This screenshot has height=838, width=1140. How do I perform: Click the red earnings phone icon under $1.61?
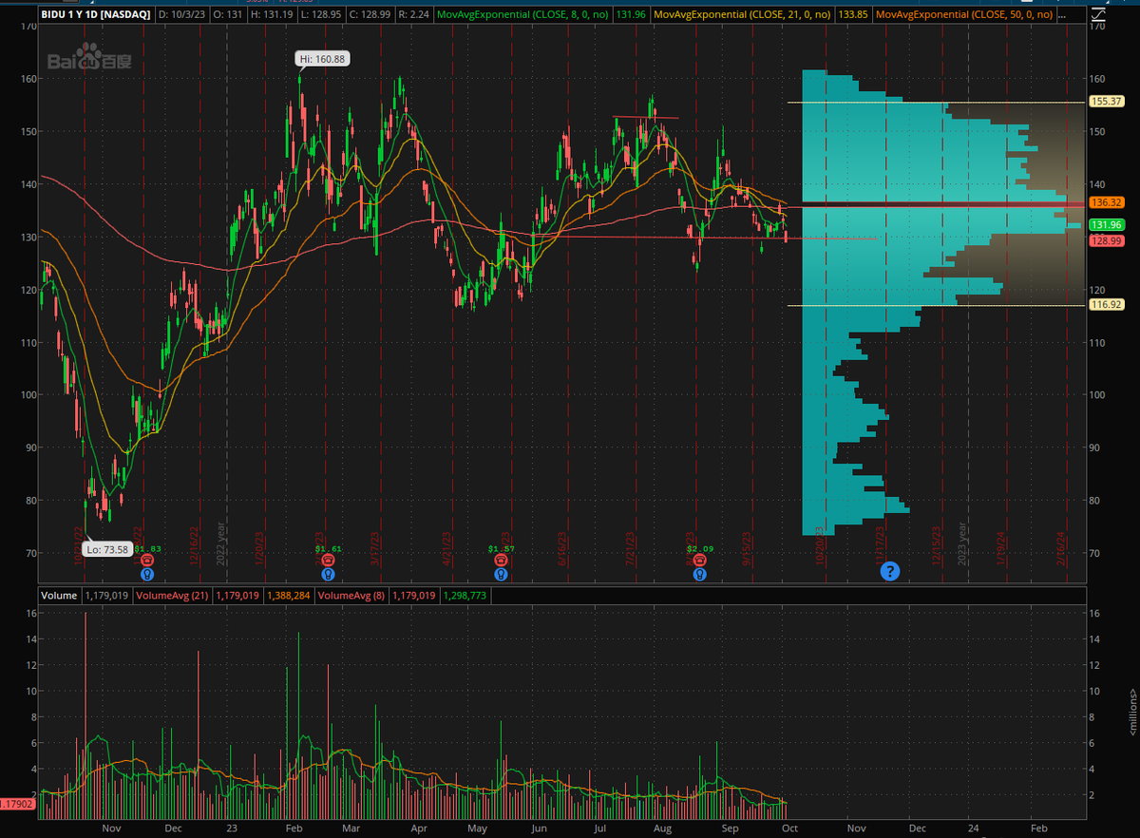tap(328, 562)
